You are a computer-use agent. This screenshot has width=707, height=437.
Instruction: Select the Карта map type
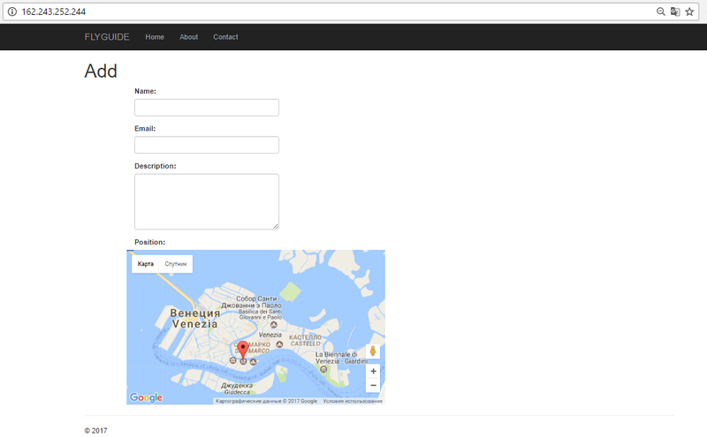[x=146, y=264]
